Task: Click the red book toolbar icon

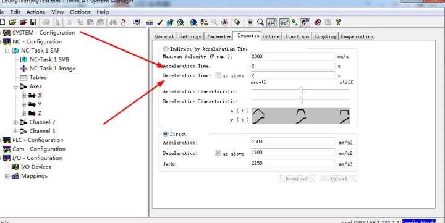Action: coord(318,22)
